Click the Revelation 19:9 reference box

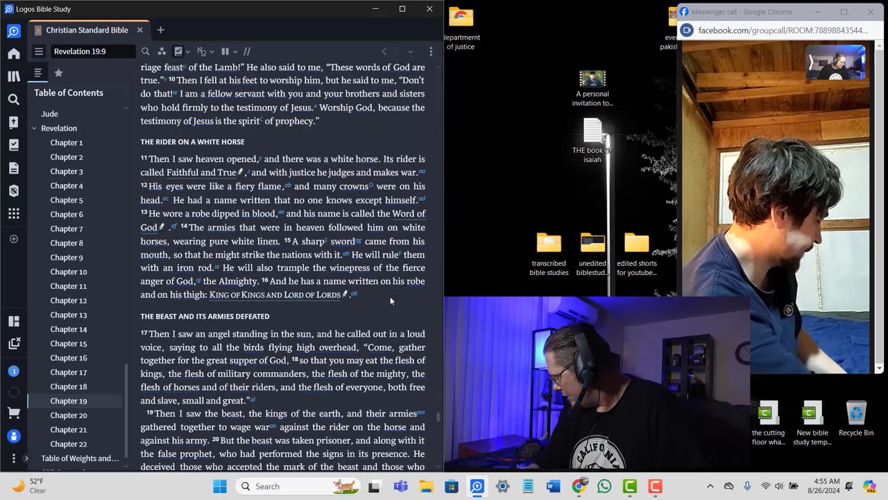(x=92, y=51)
